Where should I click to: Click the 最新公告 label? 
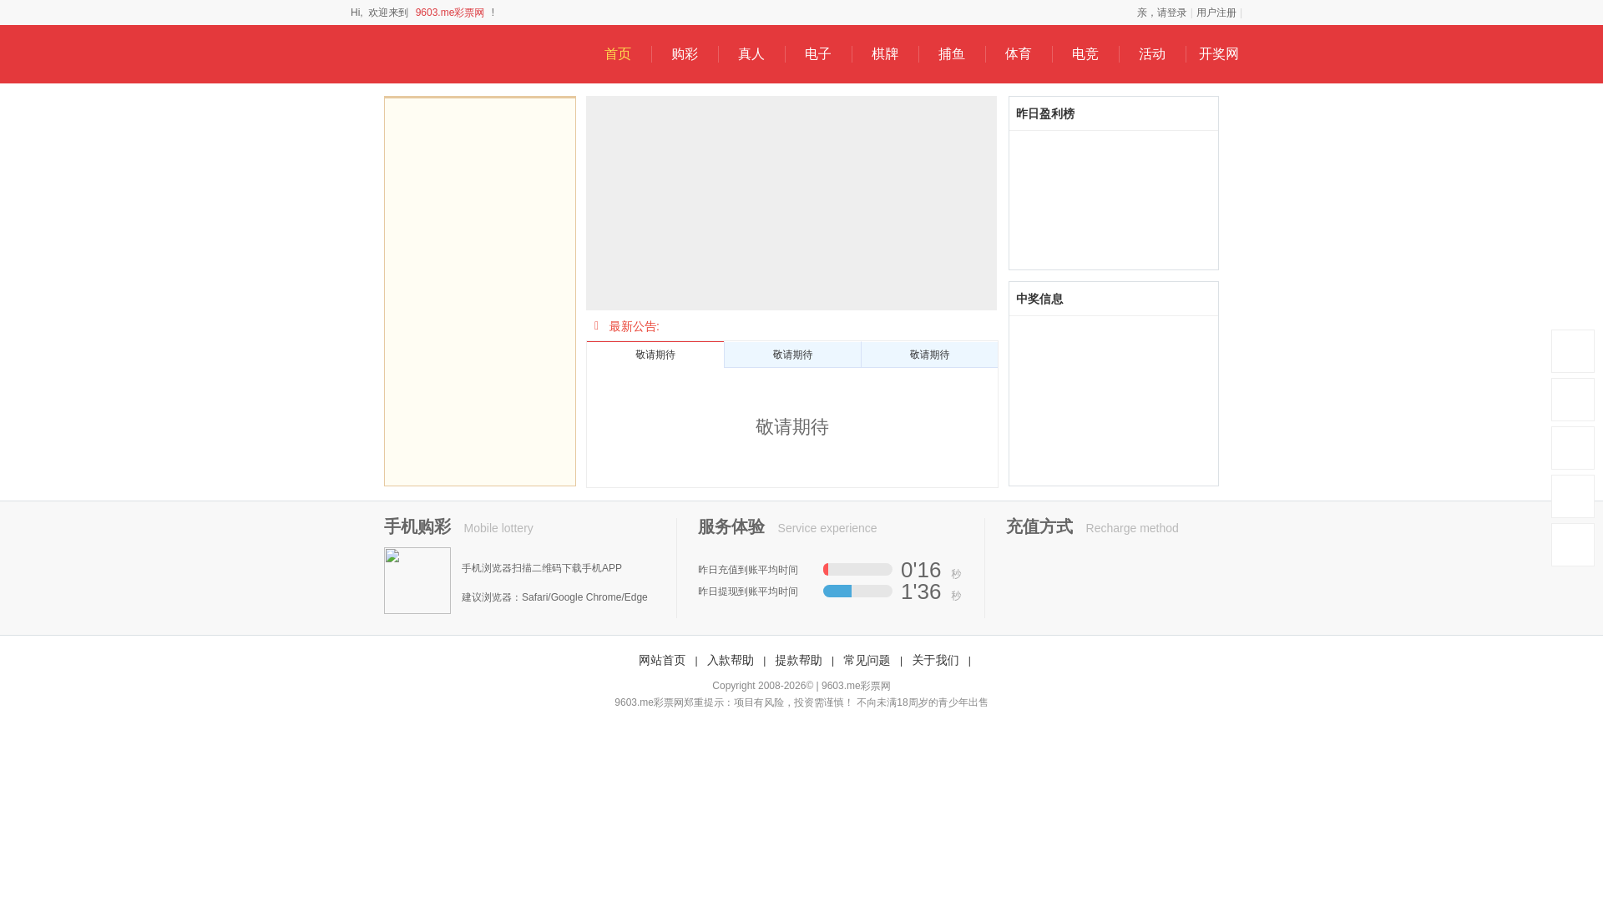pos(634,326)
